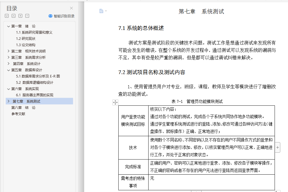Click caption 表 7-1 管理员功能模块测试
Screen dimensions: 288x192
tap(197, 101)
